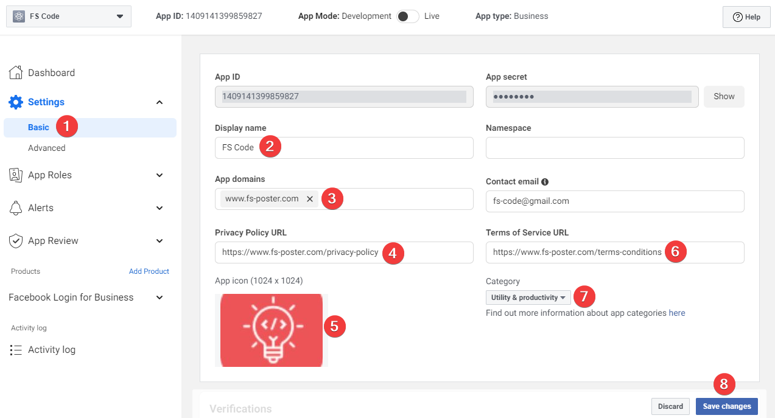Click the Terms of Service URL field
The image size is (775, 418).
[615, 253]
